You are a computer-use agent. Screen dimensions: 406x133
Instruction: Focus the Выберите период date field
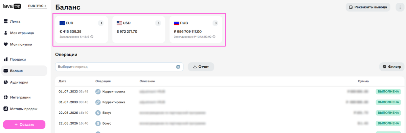[119, 67]
